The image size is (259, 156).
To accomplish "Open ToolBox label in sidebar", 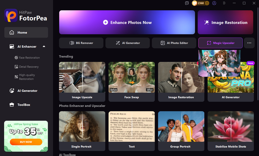I will pos(24,105).
